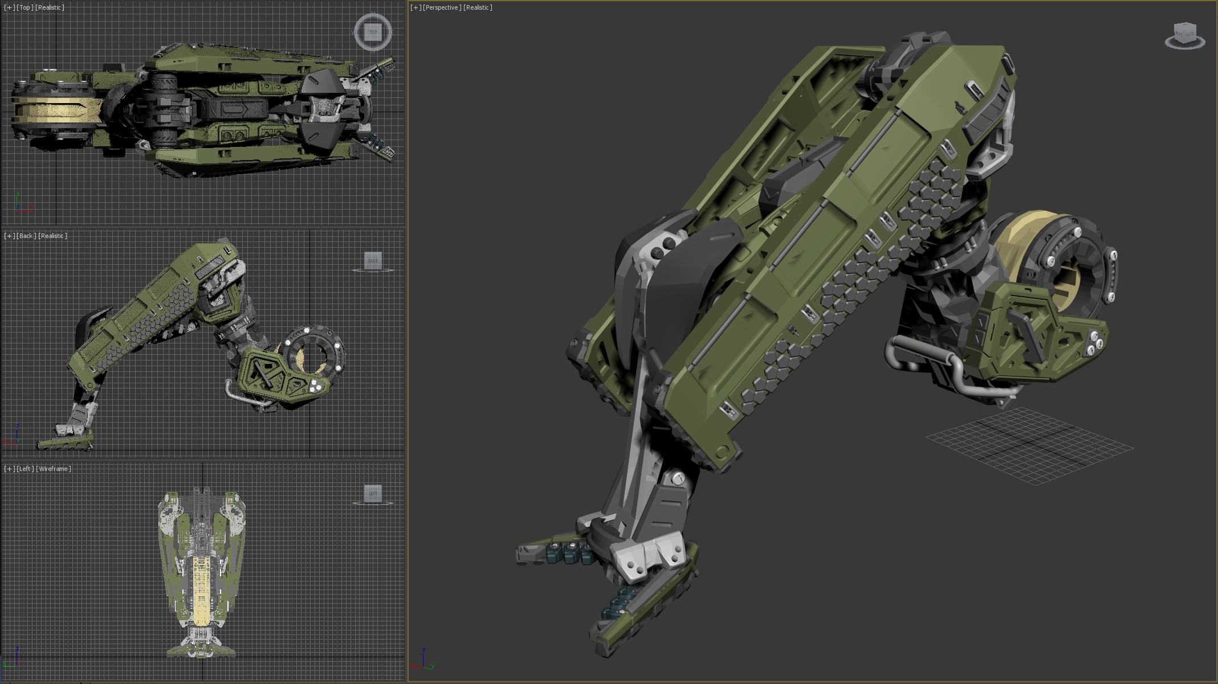Open the [Perspective] point-of-view menu
Screen dimensions: 1218x684
pos(442,7)
